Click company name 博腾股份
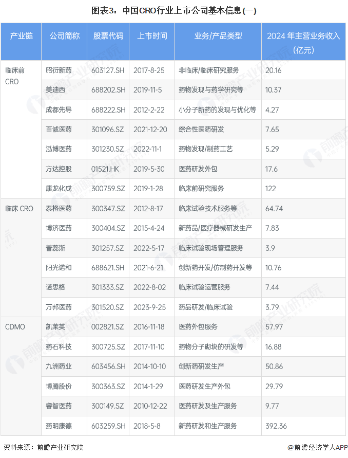 (59, 386)
